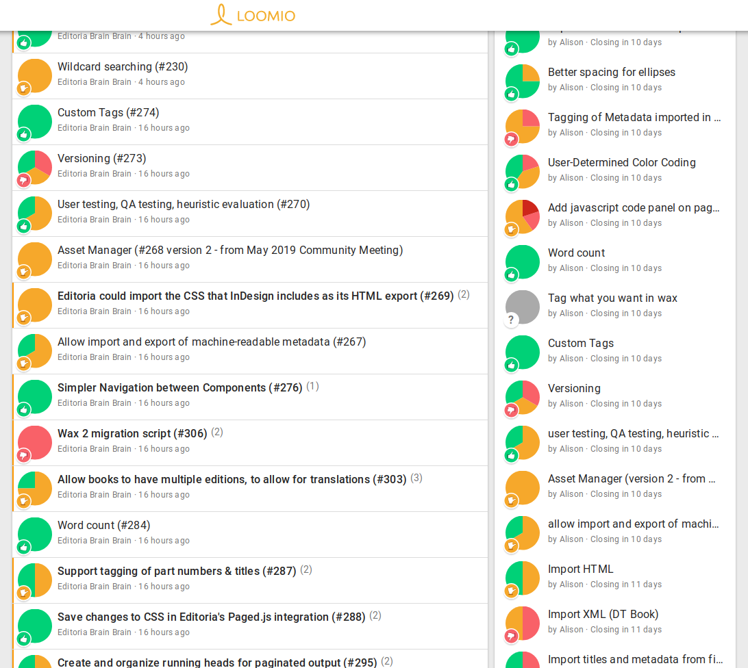Click the red pie chart for Wax 2 migration (#306)
748x668 pixels.
(35, 442)
